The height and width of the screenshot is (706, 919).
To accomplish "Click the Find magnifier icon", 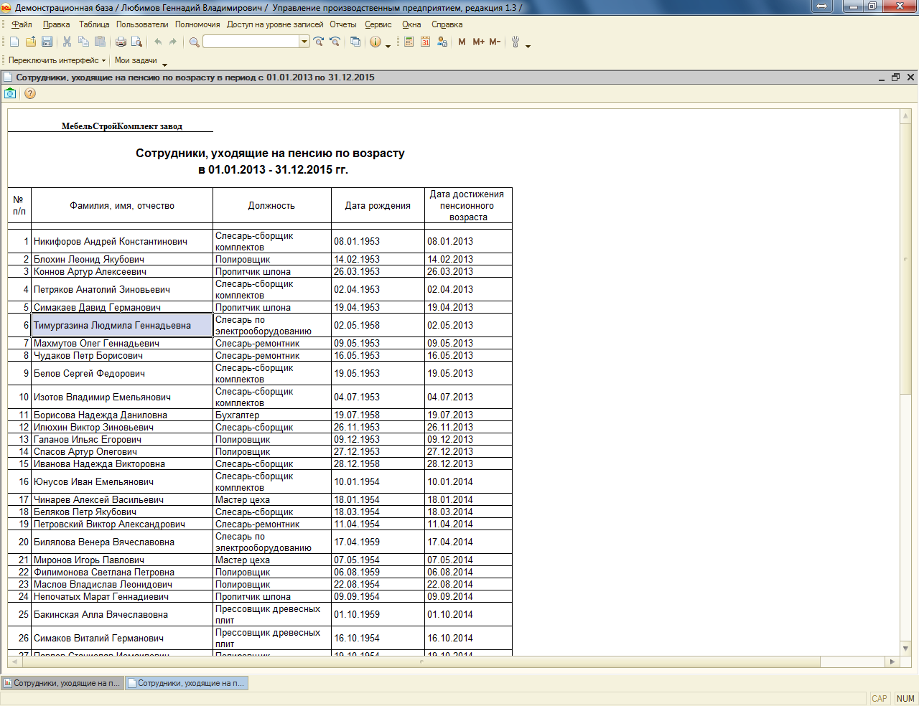I will [194, 42].
